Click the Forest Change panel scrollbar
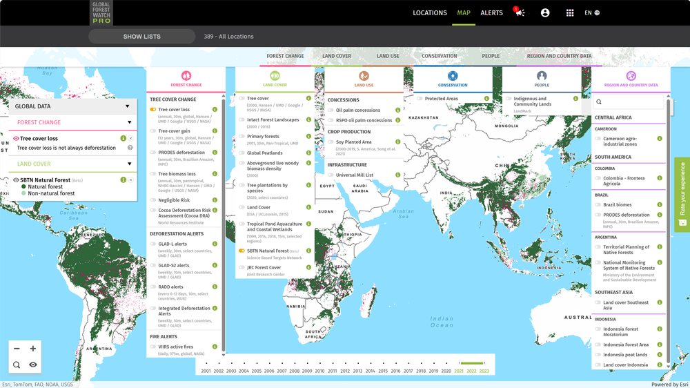This screenshot has height=388, width=690. pos(224,224)
